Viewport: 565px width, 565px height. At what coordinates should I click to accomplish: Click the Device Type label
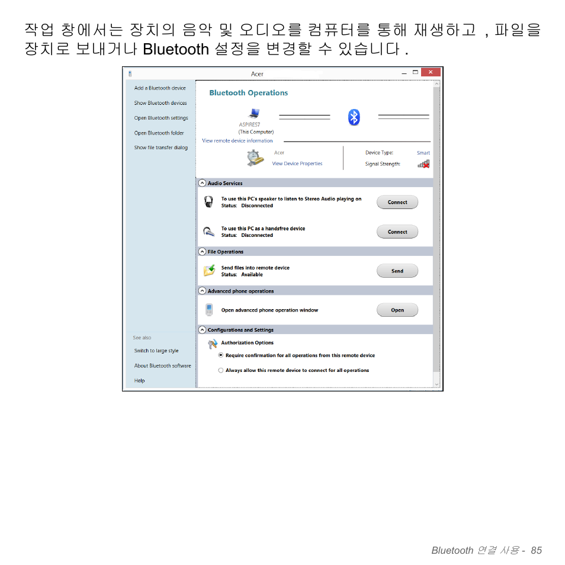[x=380, y=153]
